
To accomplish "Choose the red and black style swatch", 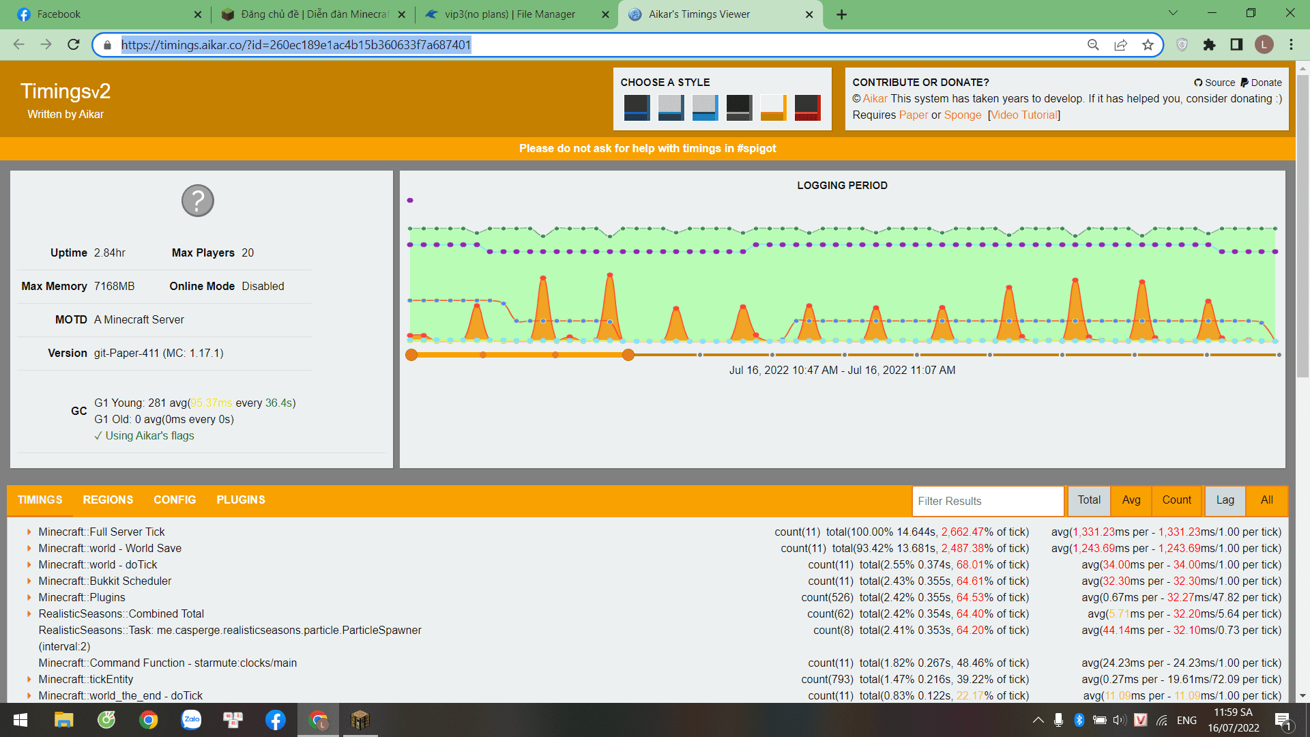I will tap(807, 108).
